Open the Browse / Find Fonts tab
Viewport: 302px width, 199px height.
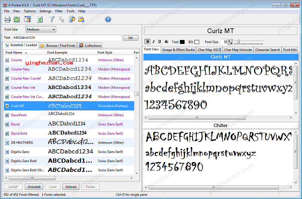click(x=58, y=45)
